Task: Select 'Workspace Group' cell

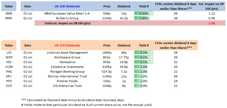Action: (67, 57)
